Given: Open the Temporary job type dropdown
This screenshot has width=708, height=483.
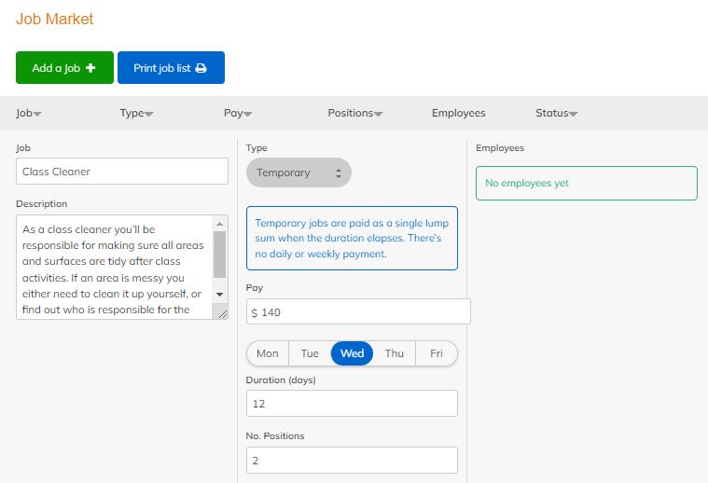Looking at the screenshot, I should pyautogui.click(x=298, y=172).
